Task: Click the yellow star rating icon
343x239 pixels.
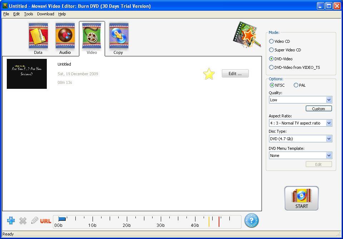Action: (x=209, y=73)
